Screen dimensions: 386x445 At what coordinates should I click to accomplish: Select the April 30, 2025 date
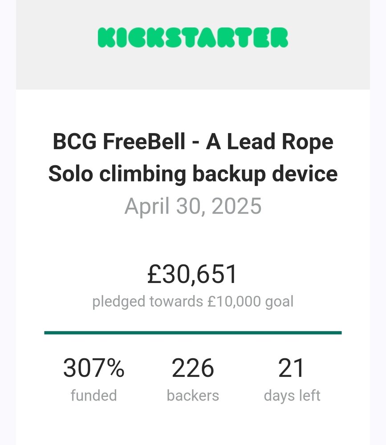(x=193, y=206)
